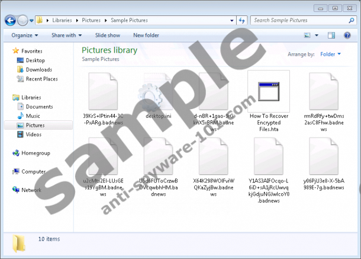Click the New folder button

[x=146, y=36]
